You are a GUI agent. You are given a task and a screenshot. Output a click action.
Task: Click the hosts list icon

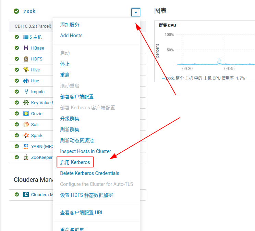pos(26,37)
